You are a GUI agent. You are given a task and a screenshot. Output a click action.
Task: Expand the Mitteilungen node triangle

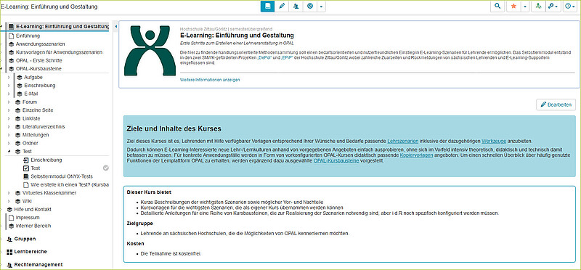click(9, 135)
